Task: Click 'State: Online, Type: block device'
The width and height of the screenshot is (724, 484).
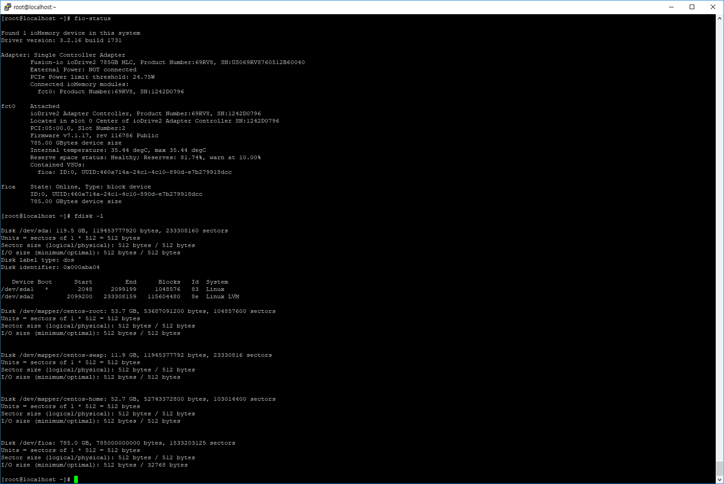Action: click(x=91, y=187)
